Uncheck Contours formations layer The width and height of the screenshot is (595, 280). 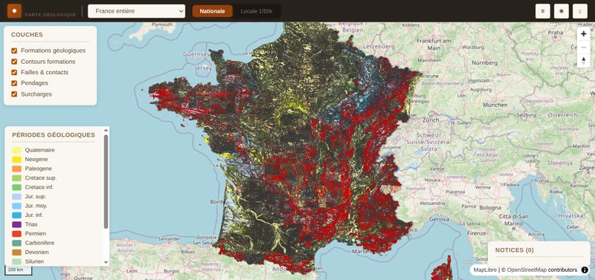point(14,62)
